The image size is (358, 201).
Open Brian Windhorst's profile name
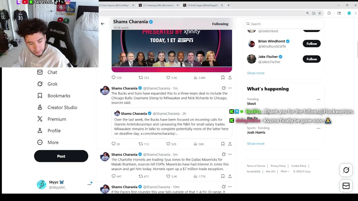tap(272, 41)
